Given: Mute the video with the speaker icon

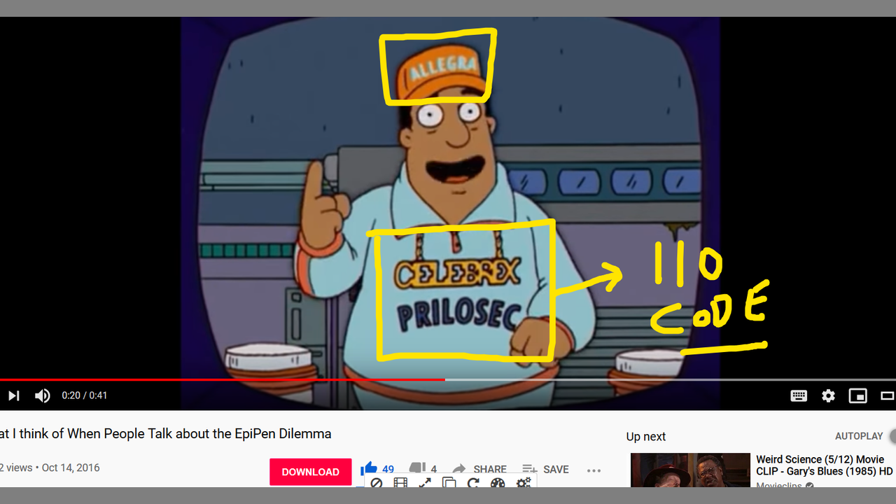Looking at the screenshot, I should (x=43, y=395).
